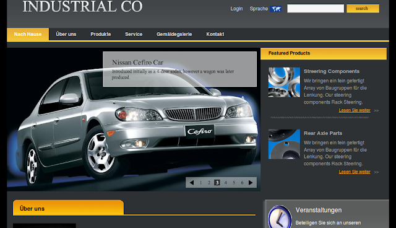Click Lesen Sie weiter under Steering Components
The height and width of the screenshot is (228, 396).
pos(355,110)
